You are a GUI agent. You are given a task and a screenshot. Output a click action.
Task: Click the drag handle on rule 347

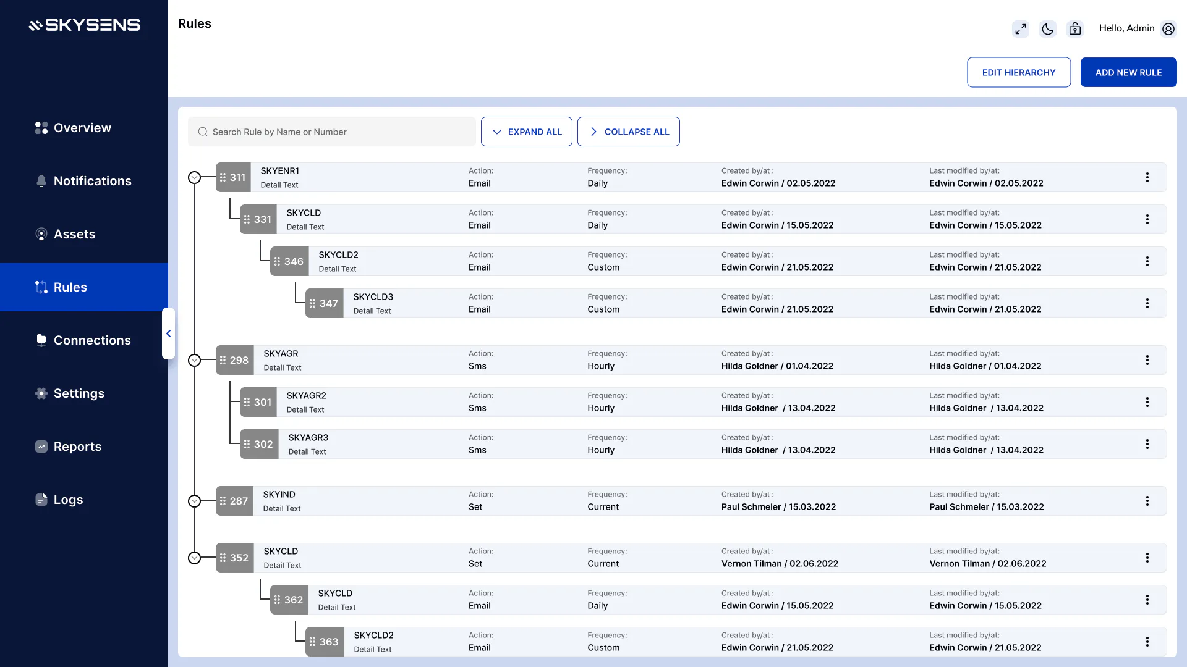tap(312, 303)
